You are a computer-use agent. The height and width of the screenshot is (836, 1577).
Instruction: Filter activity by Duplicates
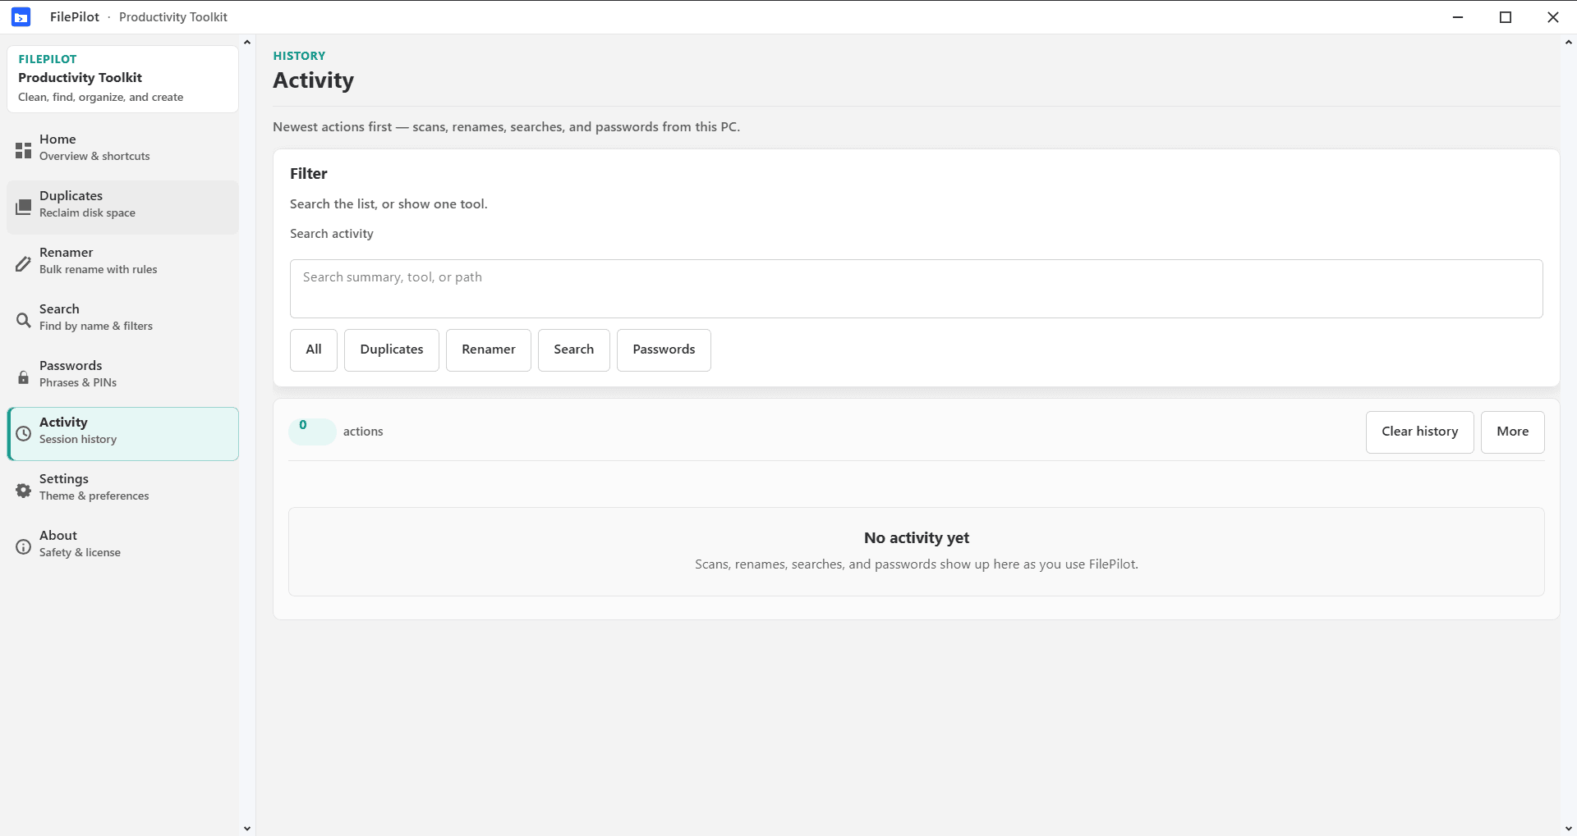click(392, 350)
